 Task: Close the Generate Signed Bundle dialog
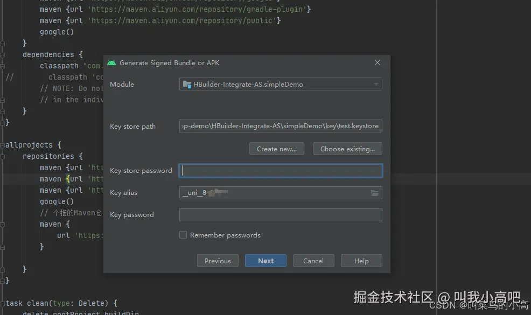378,62
